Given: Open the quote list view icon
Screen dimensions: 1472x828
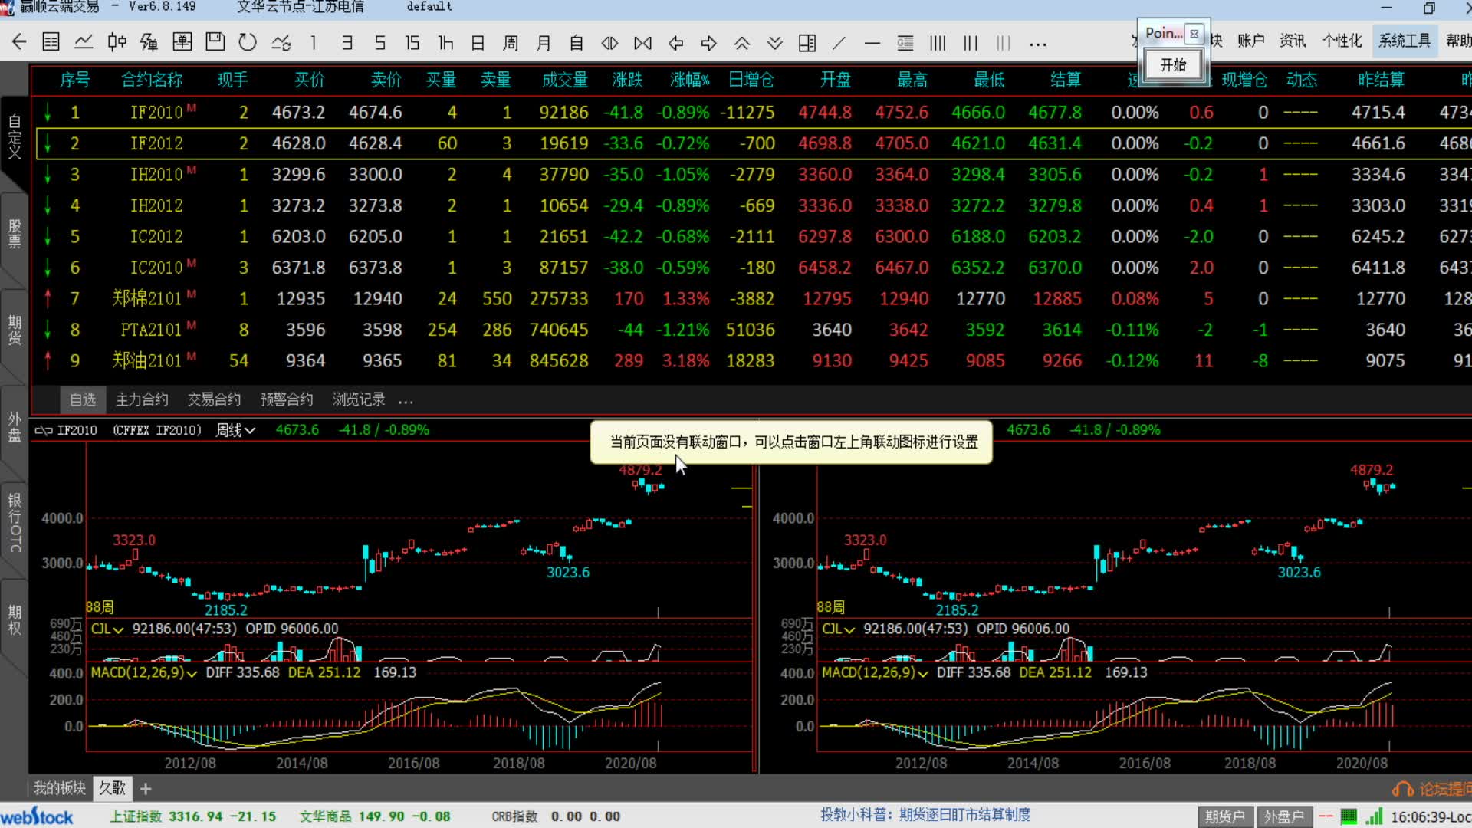Looking at the screenshot, I should coord(51,42).
